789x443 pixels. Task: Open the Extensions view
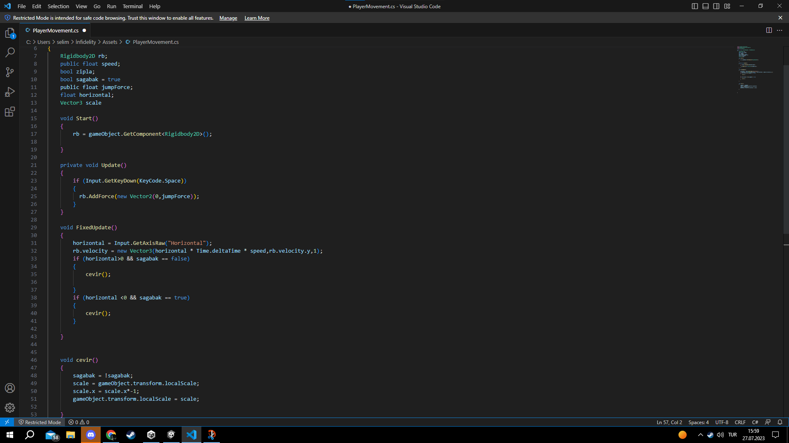10,112
